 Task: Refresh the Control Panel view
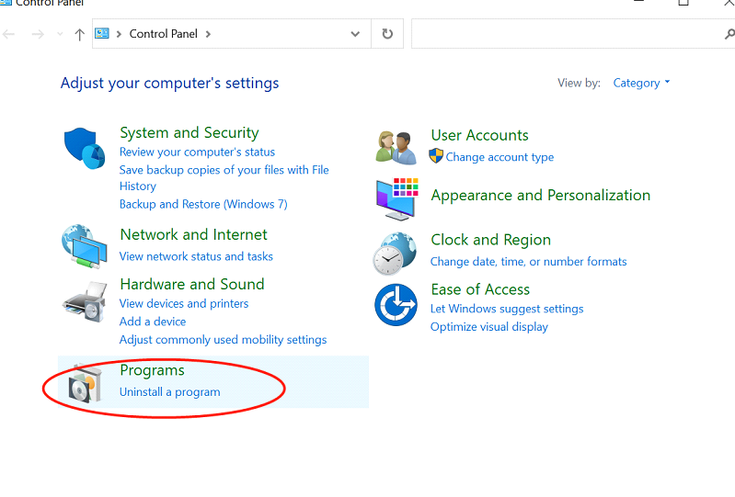point(387,34)
